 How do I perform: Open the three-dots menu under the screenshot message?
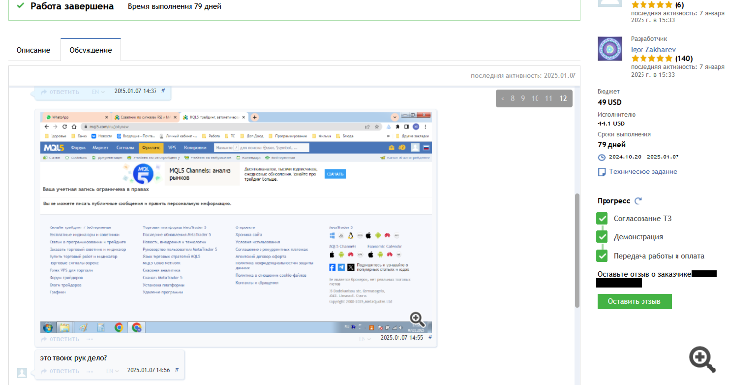(89, 339)
